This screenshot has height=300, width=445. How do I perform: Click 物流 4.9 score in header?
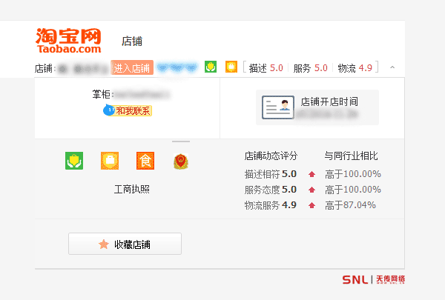(x=355, y=68)
